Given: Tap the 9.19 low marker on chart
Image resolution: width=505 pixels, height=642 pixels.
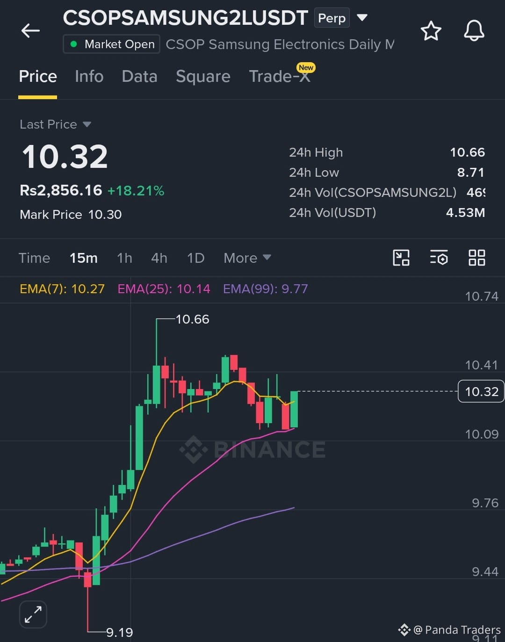Looking at the screenshot, I should coord(120,632).
